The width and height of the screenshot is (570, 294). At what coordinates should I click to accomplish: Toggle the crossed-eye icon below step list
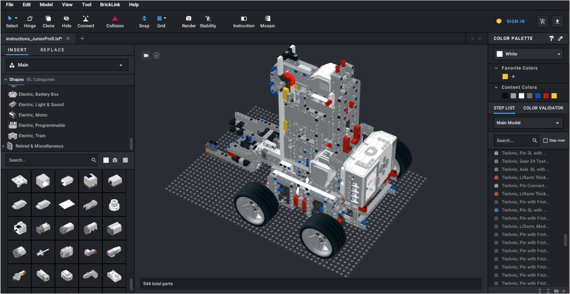click(x=556, y=291)
